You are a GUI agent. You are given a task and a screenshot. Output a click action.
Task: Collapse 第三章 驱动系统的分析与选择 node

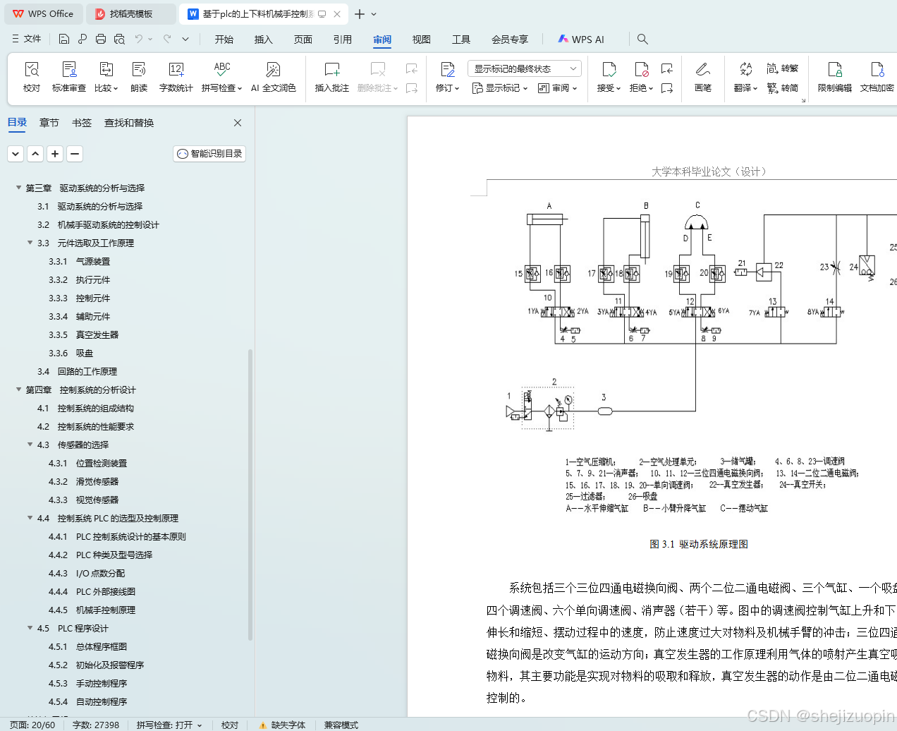click(x=18, y=188)
